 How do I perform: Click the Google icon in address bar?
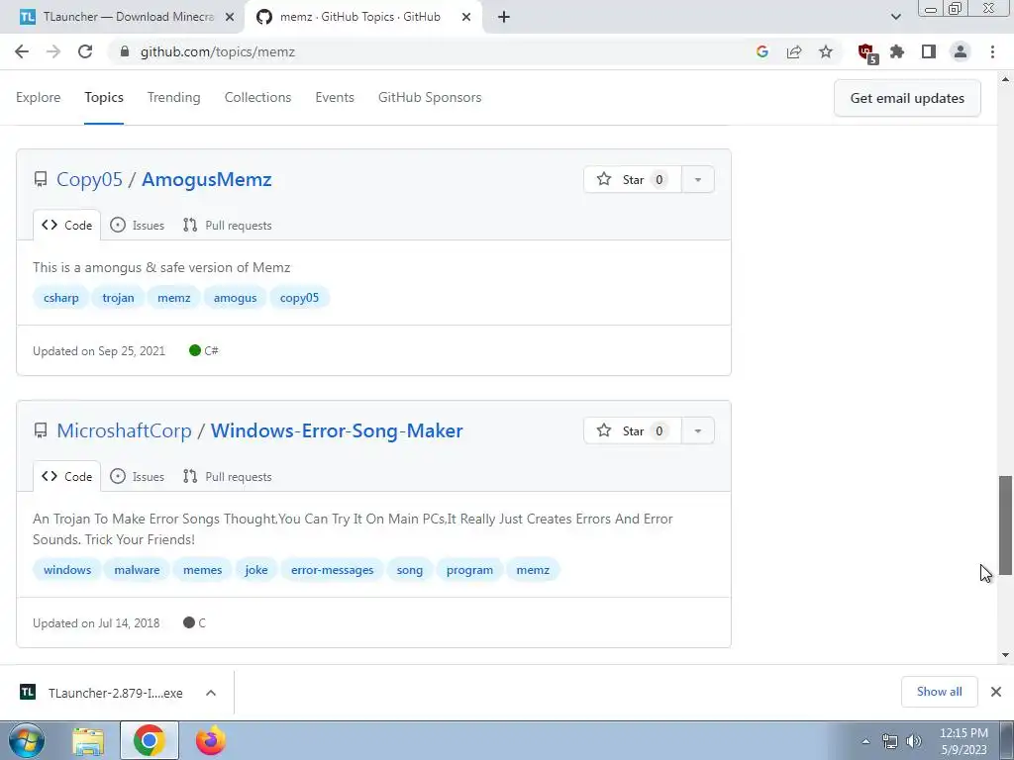click(761, 51)
